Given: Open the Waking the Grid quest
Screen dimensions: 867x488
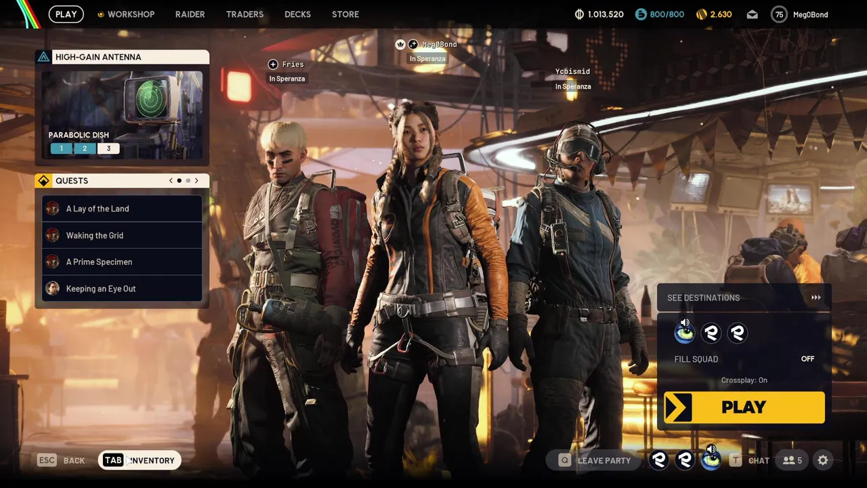Looking at the screenshot, I should pyautogui.click(x=122, y=235).
